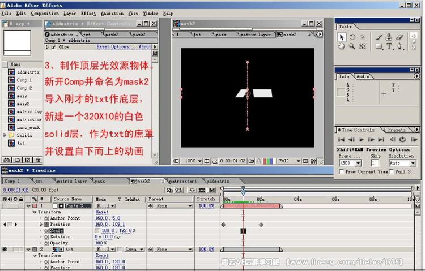
Task: Toggle visibility switch of White Solid layer
Action: [5, 206]
